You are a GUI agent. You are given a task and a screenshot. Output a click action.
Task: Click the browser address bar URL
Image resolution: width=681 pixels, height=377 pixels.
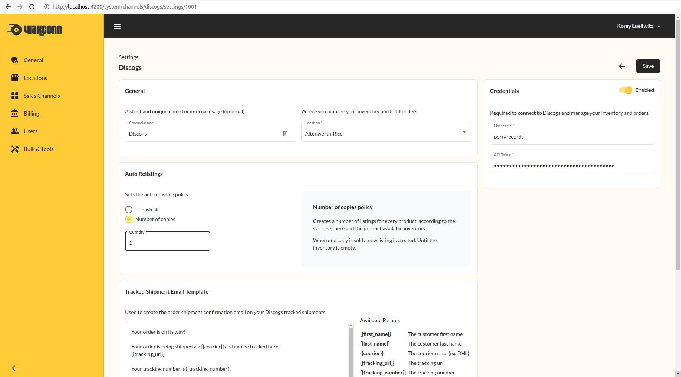pos(125,7)
